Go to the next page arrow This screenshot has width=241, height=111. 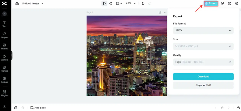tap(229, 108)
